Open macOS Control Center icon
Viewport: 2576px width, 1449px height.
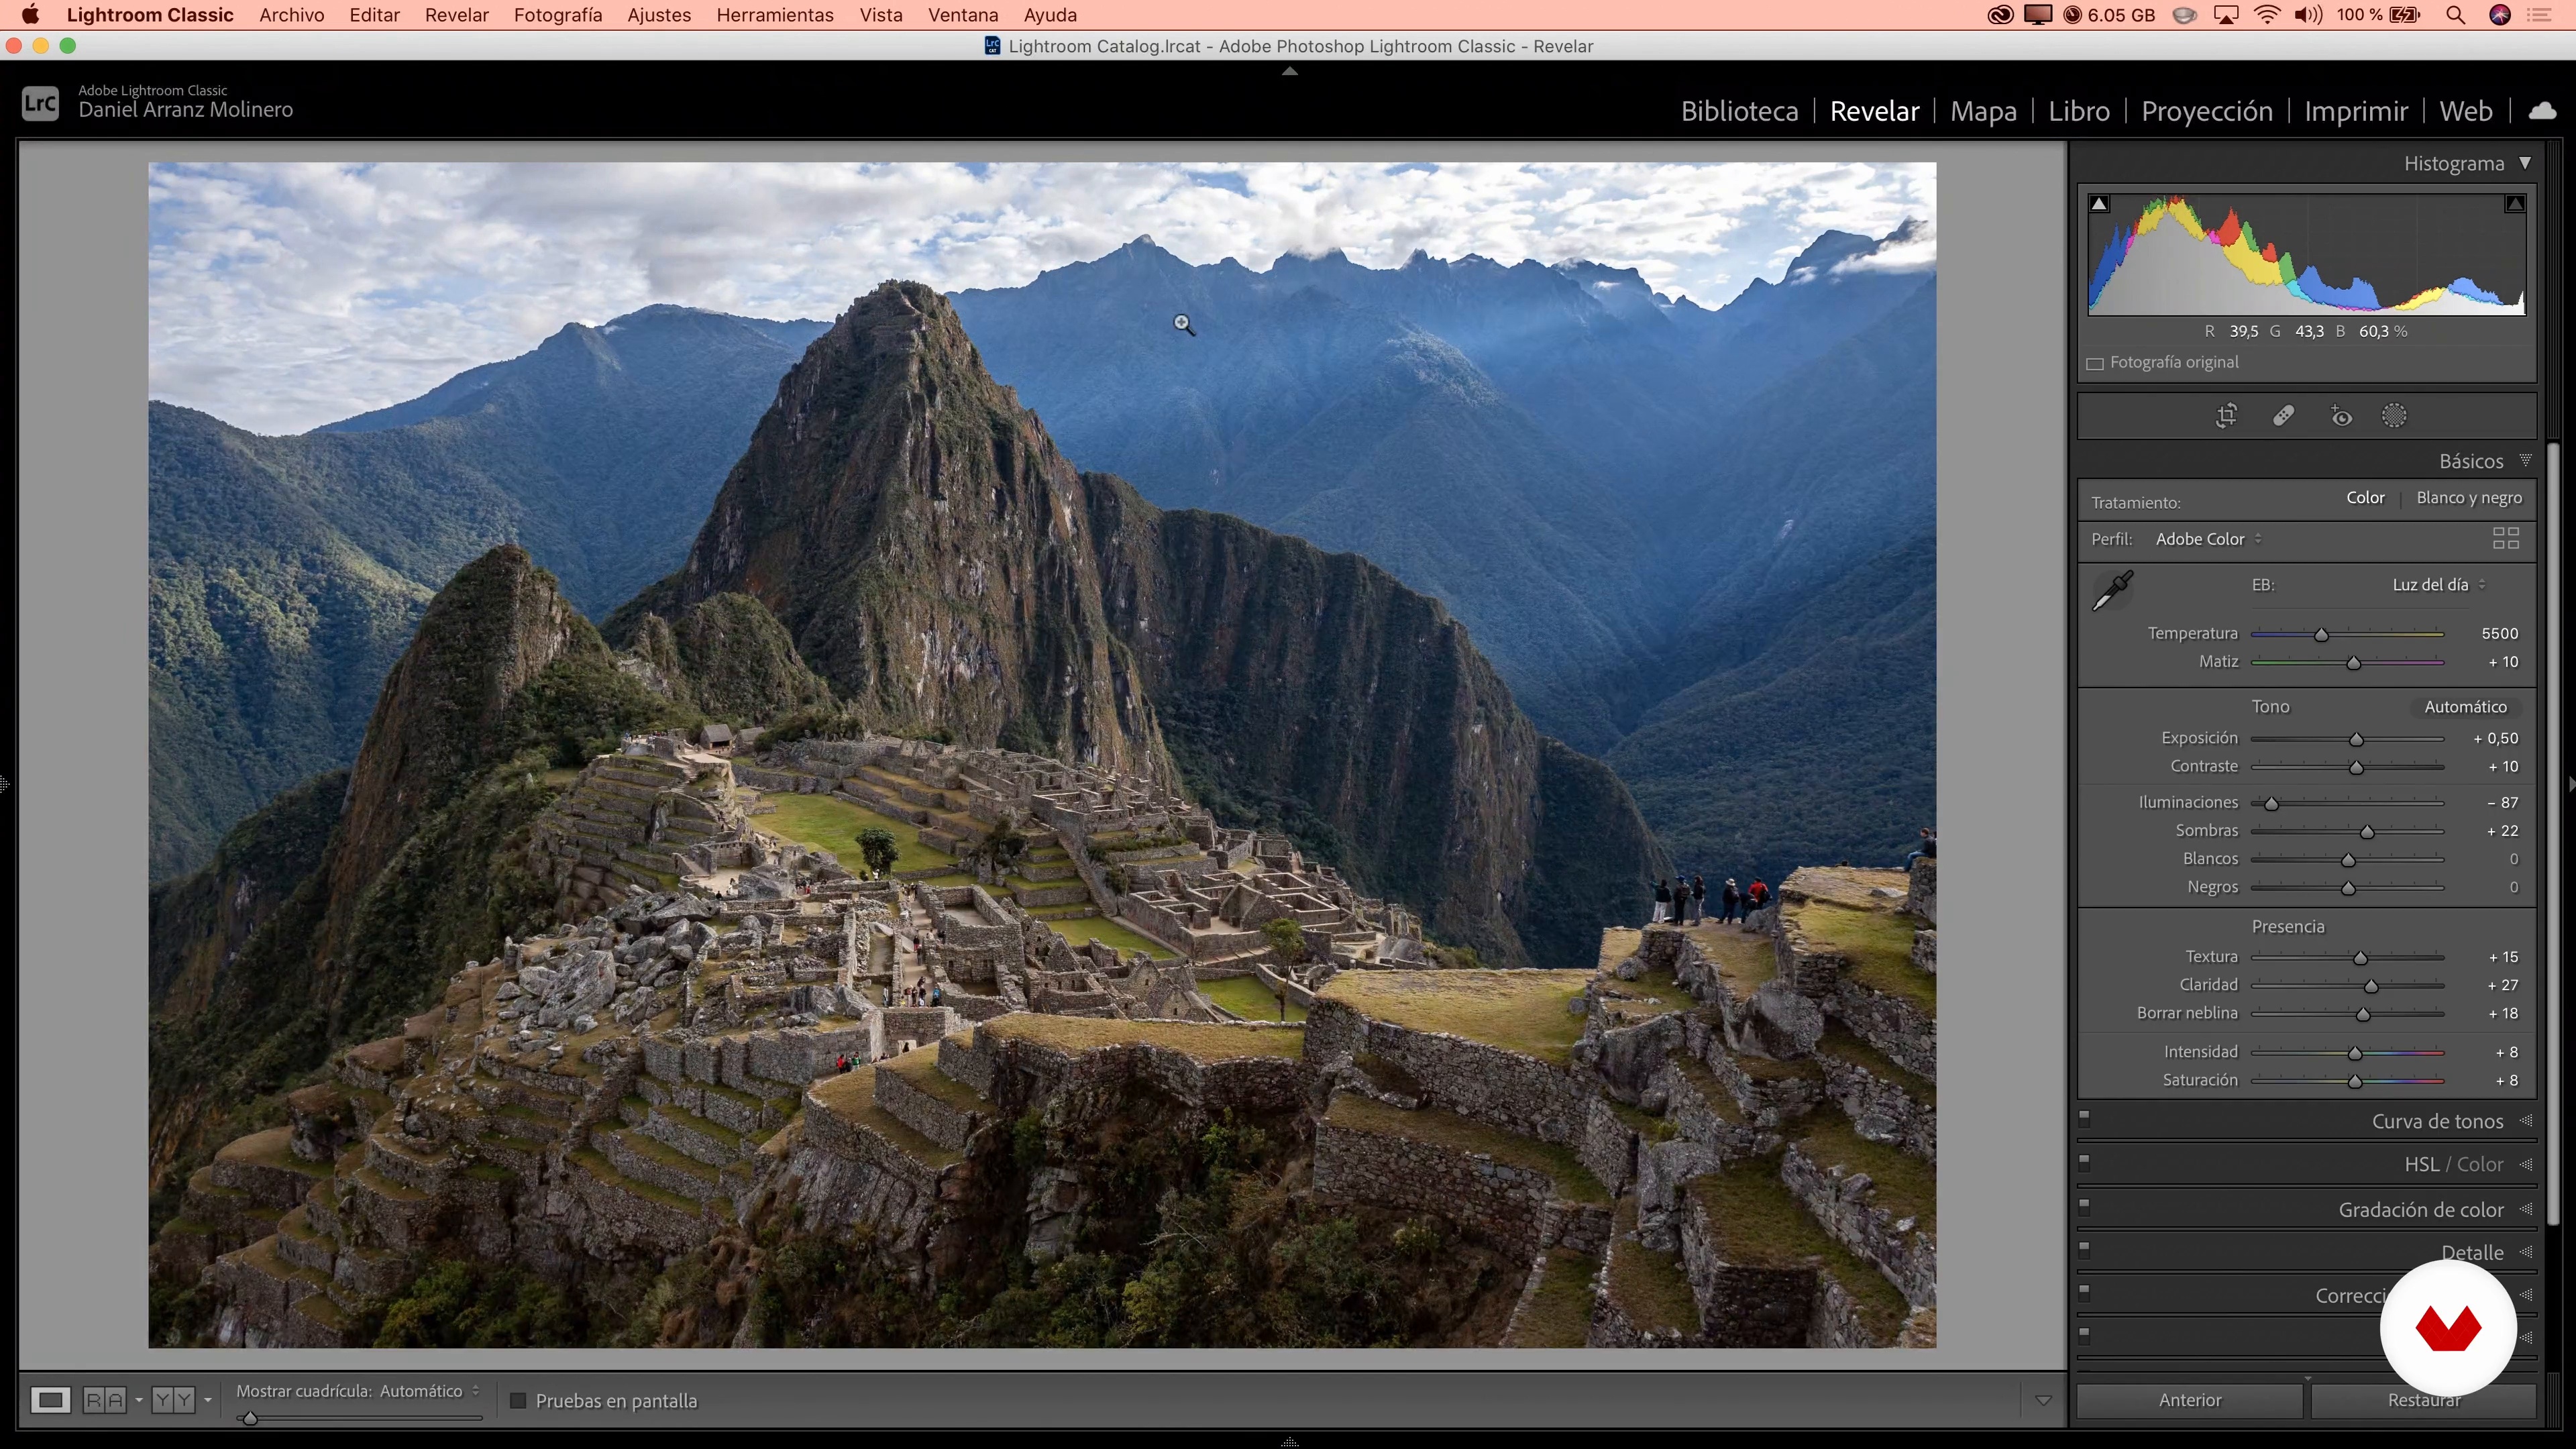[2539, 15]
